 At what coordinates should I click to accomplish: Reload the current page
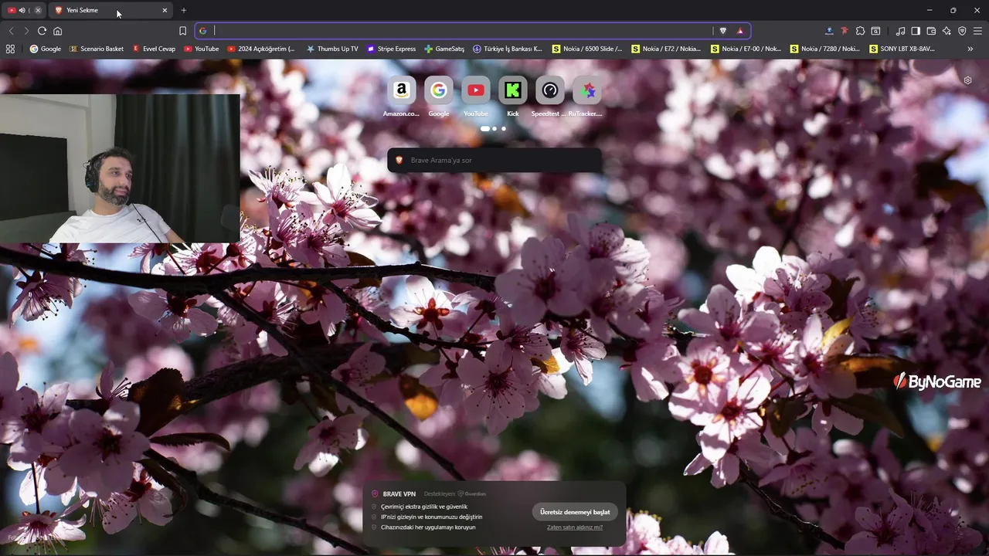tap(42, 31)
